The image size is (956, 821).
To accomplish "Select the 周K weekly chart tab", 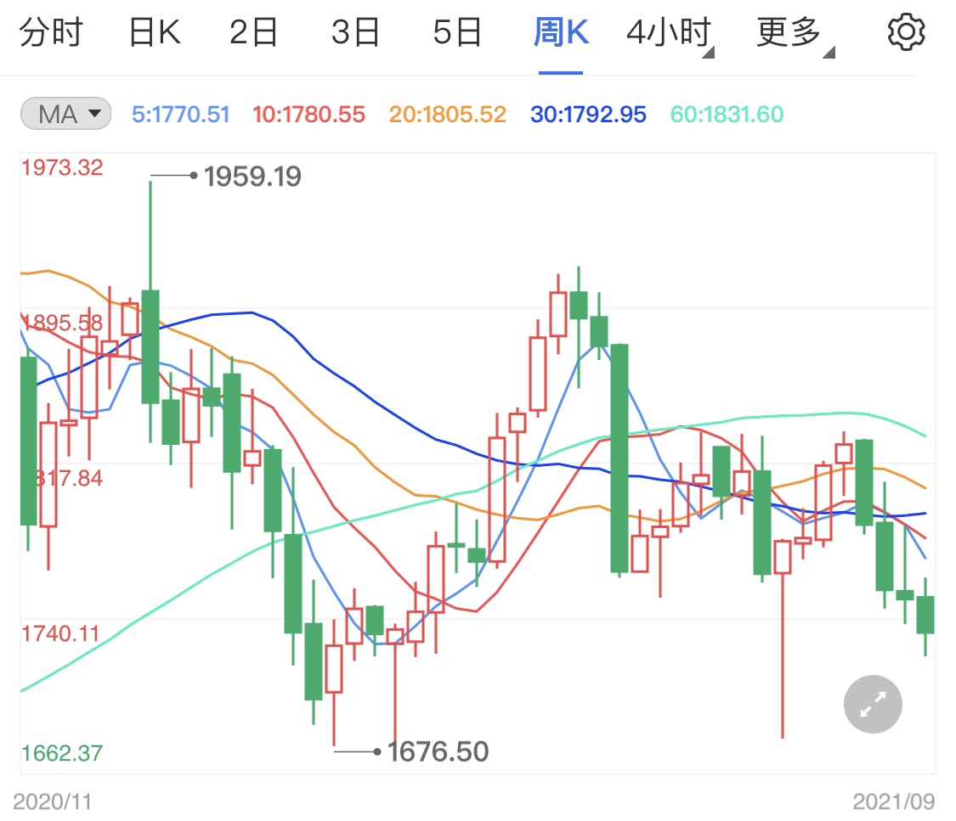I will pos(561,32).
